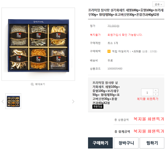Increase quantity with the up arrow
This screenshot has height=150, width=166.
point(156,91)
